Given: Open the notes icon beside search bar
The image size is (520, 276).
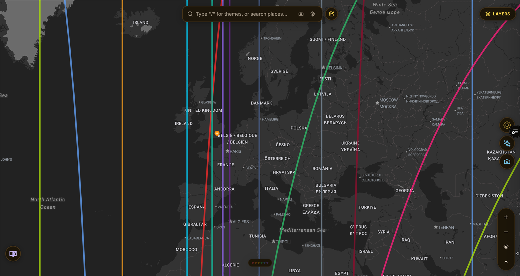Looking at the screenshot, I should pyautogui.click(x=332, y=14).
